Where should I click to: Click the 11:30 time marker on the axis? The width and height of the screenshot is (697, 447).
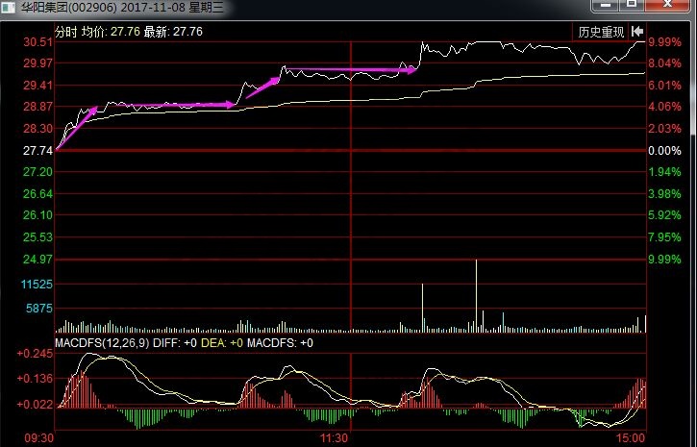click(333, 437)
